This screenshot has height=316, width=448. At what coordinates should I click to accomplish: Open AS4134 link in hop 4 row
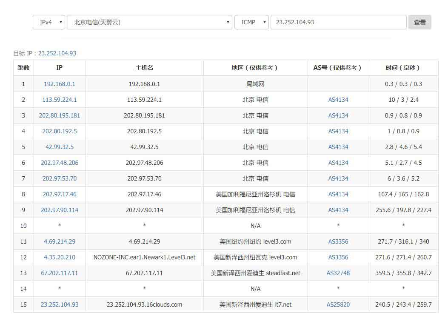[x=338, y=131]
